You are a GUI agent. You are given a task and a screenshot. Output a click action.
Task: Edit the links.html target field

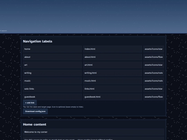point(113,89)
